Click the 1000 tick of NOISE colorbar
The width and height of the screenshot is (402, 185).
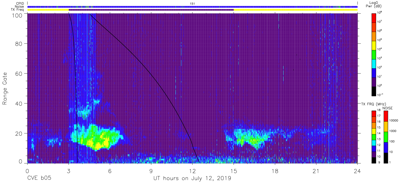pyautogui.click(x=393, y=131)
